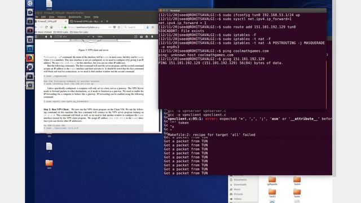Click 'SIOCADDRT: File exists' terminal line
The width and height of the screenshot is (361, 203).
tap(181, 31)
